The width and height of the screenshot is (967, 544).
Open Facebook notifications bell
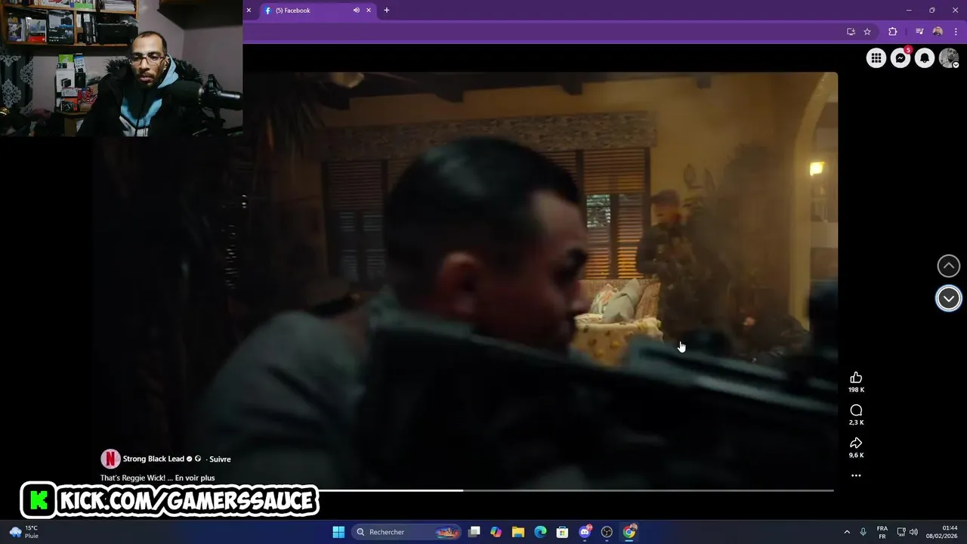click(925, 57)
